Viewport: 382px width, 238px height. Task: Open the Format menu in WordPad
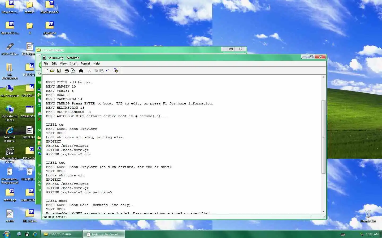[x=85, y=63]
